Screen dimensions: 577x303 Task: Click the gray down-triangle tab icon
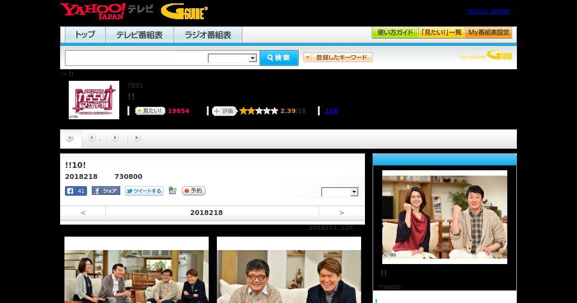click(x=70, y=138)
